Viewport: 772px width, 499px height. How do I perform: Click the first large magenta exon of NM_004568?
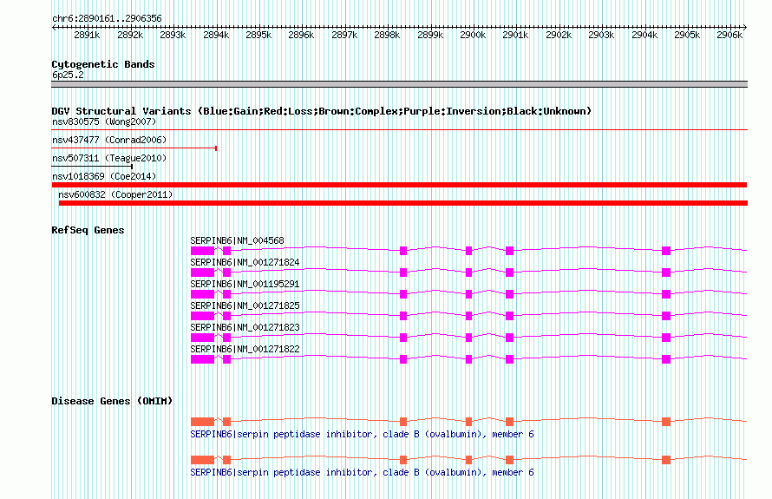tap(203, 251)
